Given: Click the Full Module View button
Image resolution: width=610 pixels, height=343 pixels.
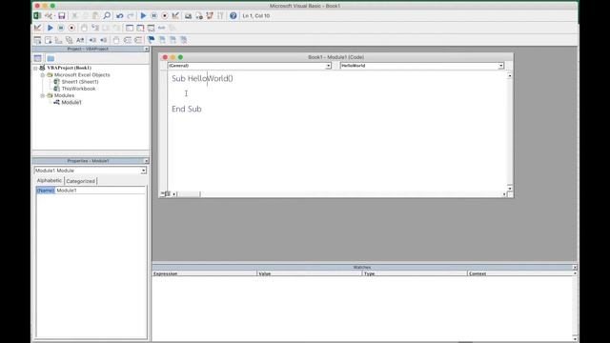Looking at the screenshot, I should tap(168, 193).
